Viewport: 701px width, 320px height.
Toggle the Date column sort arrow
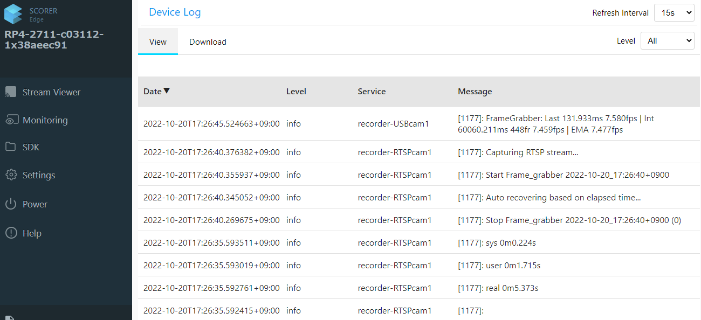click(167, 91)
